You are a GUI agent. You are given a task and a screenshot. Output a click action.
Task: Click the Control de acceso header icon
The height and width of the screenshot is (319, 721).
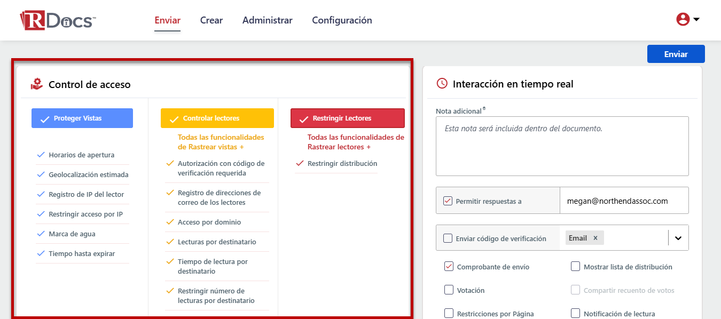click(36, 84)
